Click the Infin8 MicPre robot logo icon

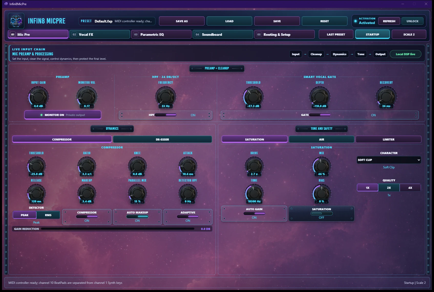tap(16, 21)
